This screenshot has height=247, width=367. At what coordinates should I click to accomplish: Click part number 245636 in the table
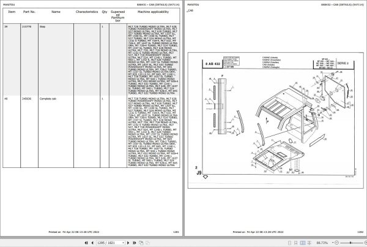click(26, 99)
